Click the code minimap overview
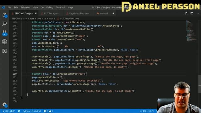The height and width of the screenshot is (113, 201). tap(191, 31)
